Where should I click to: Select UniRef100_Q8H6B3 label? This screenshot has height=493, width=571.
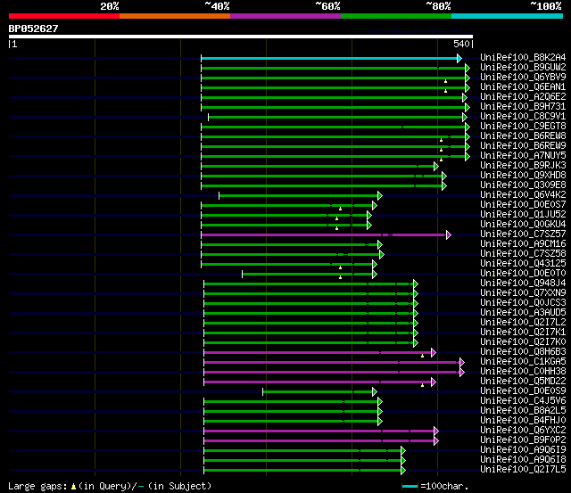523,352
